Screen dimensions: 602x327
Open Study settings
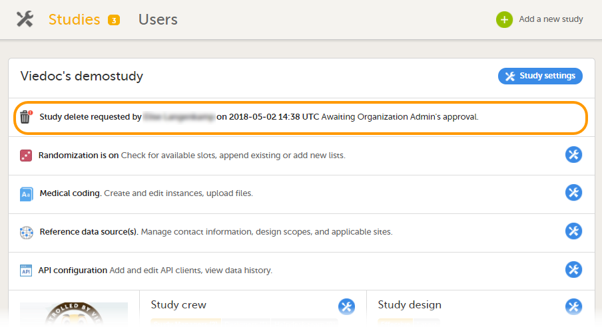pyautogui.click(x=540, y=76)
